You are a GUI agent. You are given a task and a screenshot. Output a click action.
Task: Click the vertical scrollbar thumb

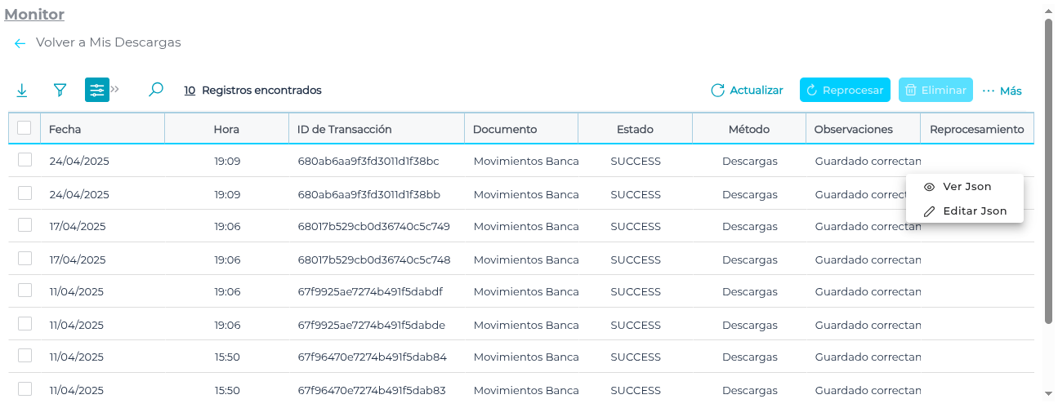[1048, 171]
